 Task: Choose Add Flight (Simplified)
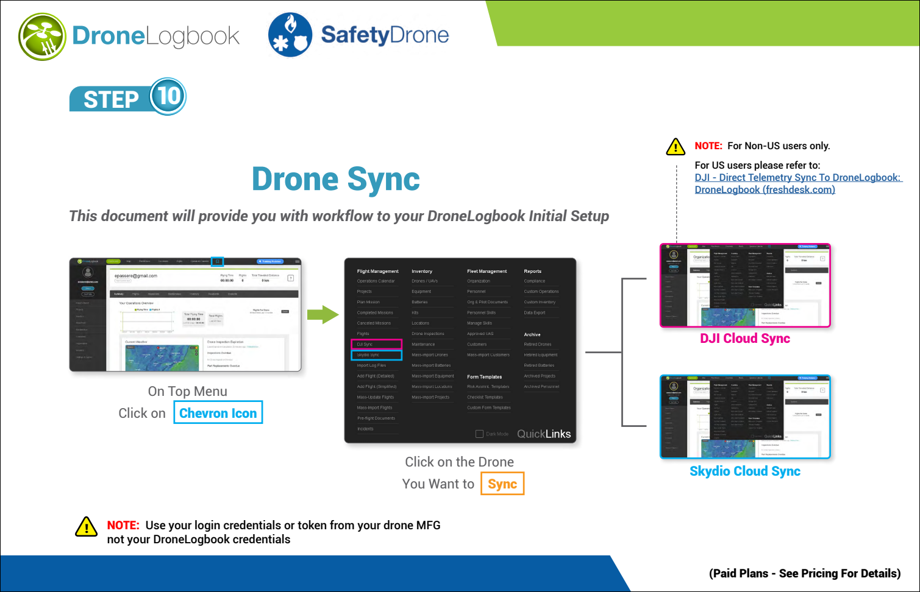coord(377,386)
